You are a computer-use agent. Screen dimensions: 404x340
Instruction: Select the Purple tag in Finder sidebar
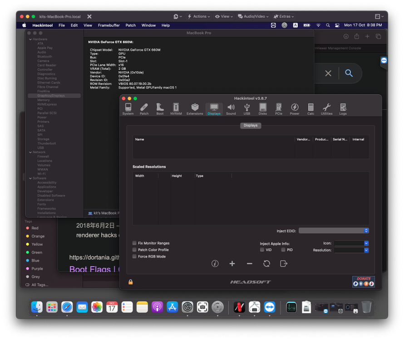tap(37, 268)
